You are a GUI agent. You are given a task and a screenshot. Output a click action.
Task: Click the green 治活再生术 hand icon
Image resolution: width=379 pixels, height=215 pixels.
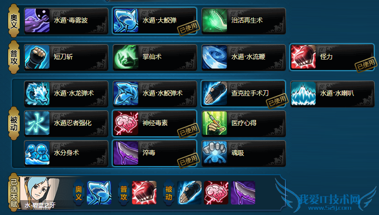click(x=214, y=21)
